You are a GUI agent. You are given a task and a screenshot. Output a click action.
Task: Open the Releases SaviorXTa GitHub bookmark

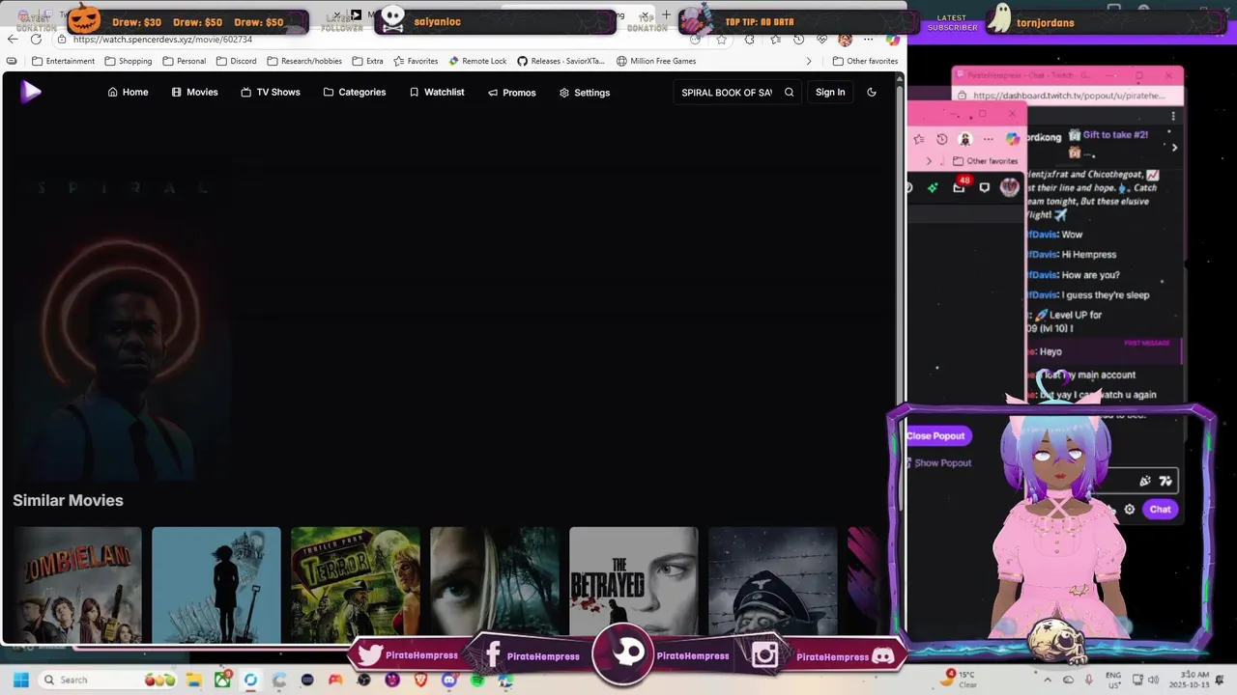[x=561, y=61]
